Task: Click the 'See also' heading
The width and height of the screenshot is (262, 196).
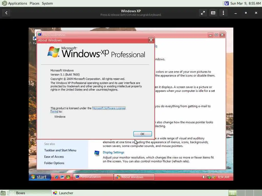Action: (x=49, y=144)
